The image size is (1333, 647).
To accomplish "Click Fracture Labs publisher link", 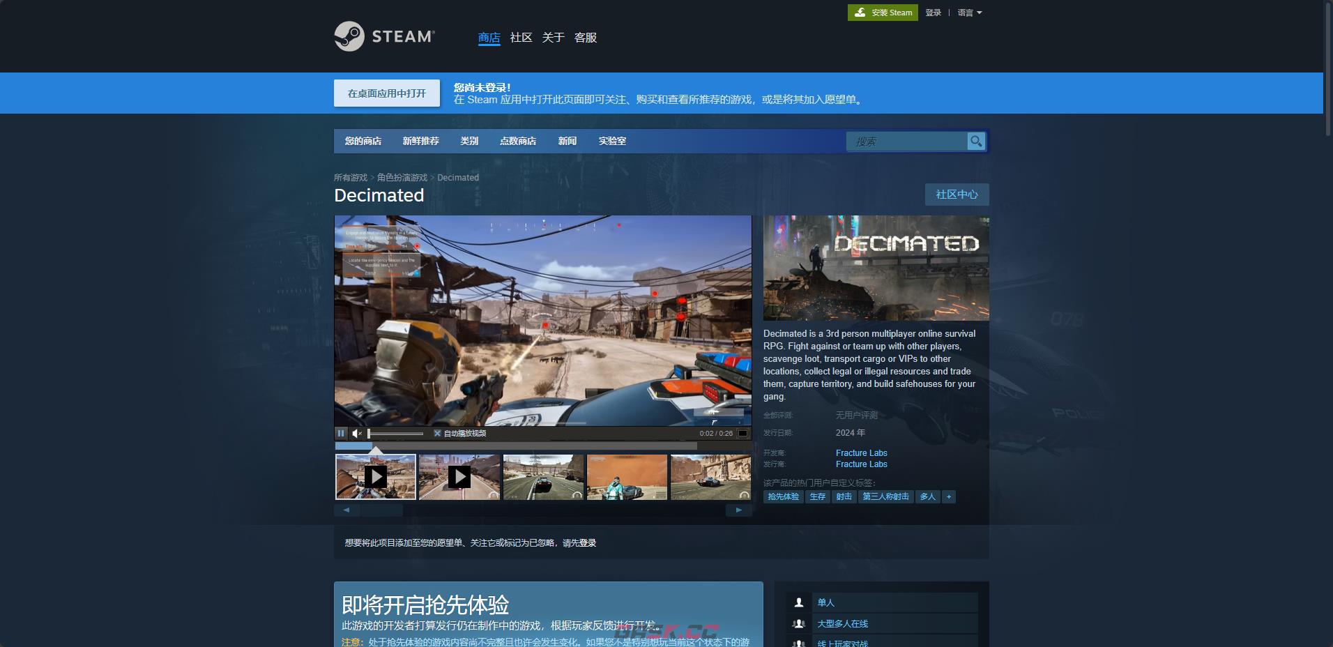I will click(x=862, y=464).
